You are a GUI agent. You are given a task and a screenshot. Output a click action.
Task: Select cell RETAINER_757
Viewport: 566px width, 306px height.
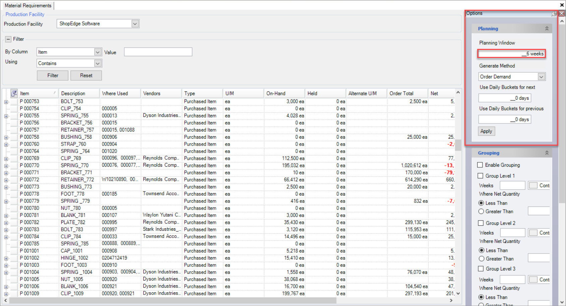click(x=79, y=130)
